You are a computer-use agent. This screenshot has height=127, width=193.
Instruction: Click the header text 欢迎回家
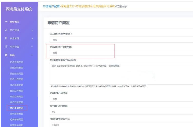point(121,6)
